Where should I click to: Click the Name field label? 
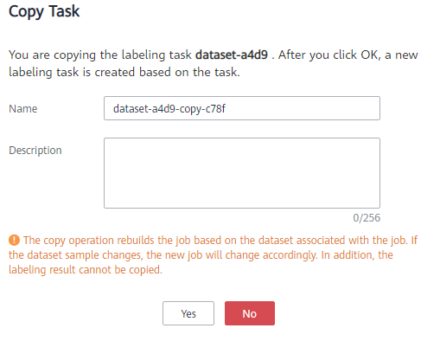(23, 109)
